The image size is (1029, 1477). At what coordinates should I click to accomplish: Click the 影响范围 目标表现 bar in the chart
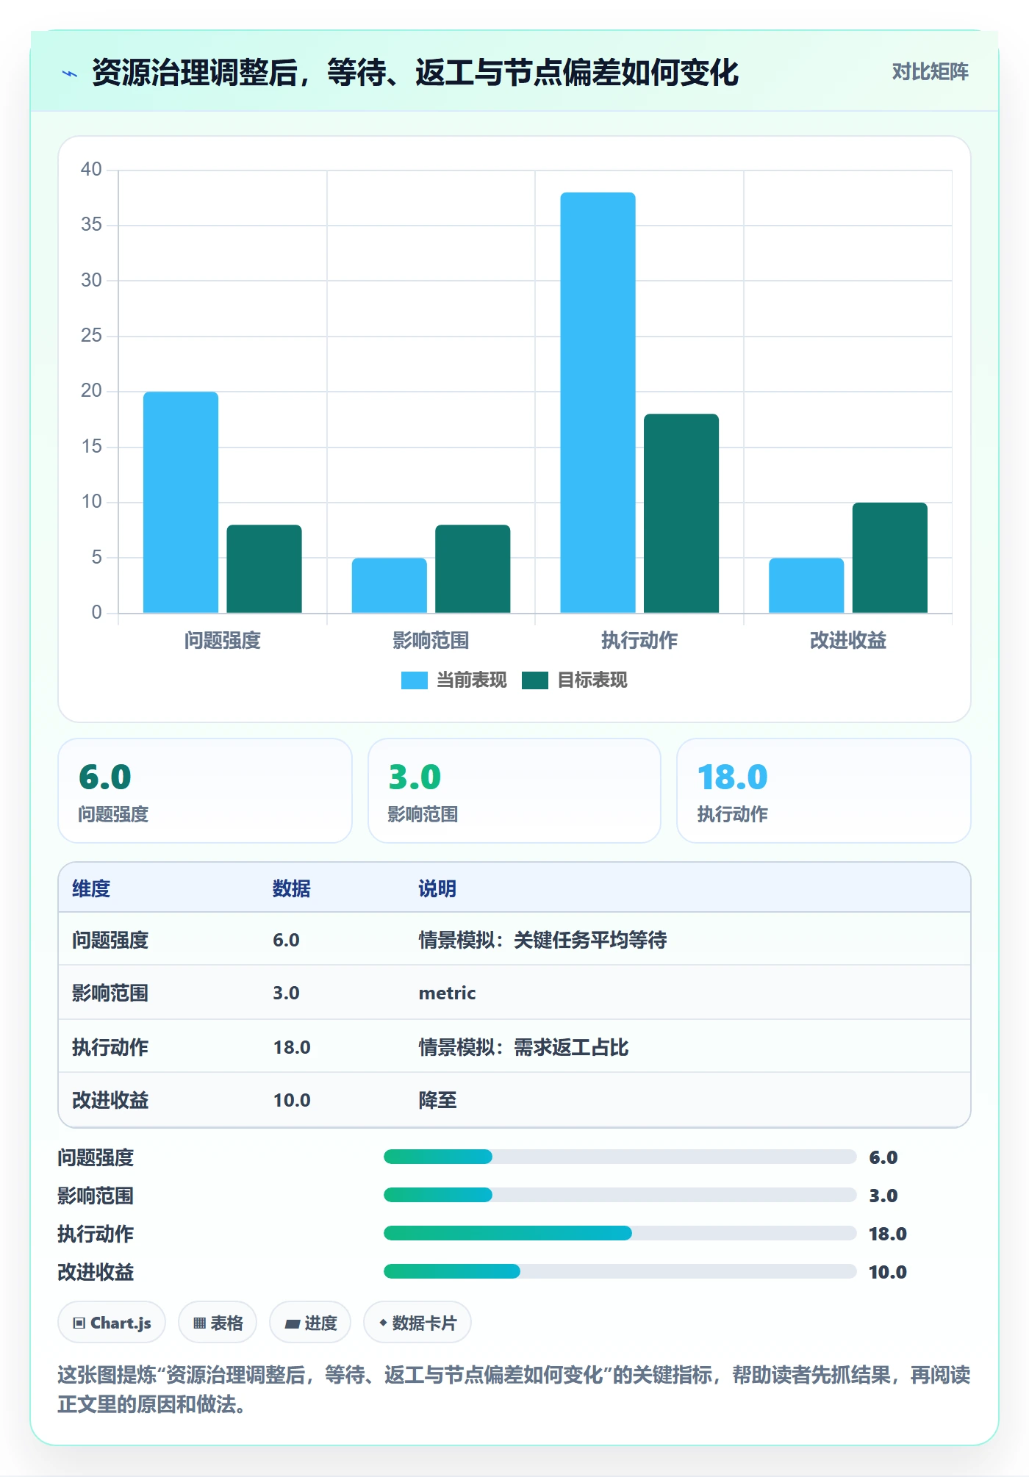473,569
